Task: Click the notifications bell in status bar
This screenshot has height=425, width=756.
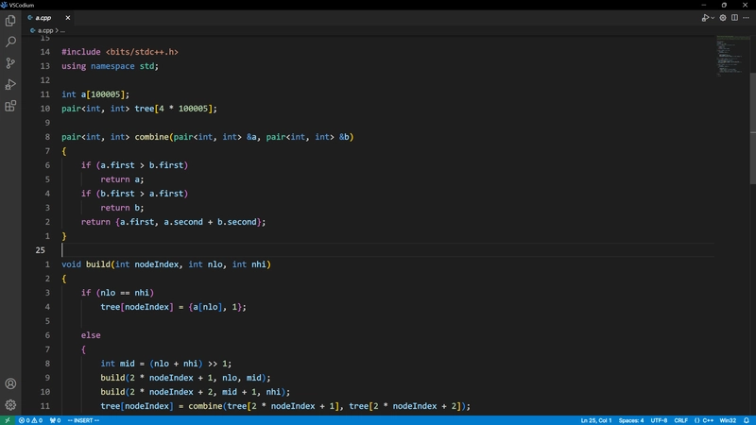Action: 747,420
